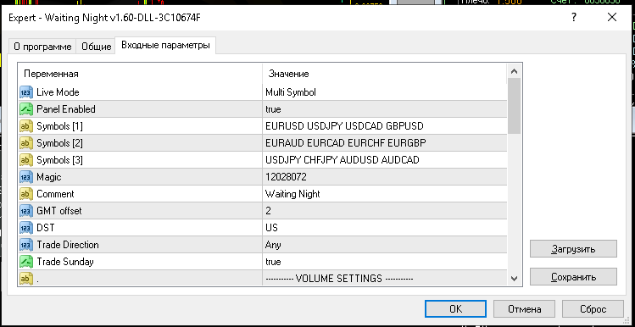The height and width of the screenshot is (327, 635).
Task: Edit value 'EURUSD USDJPY USDCAD GBPUSD'
Action: click(344, 126)
